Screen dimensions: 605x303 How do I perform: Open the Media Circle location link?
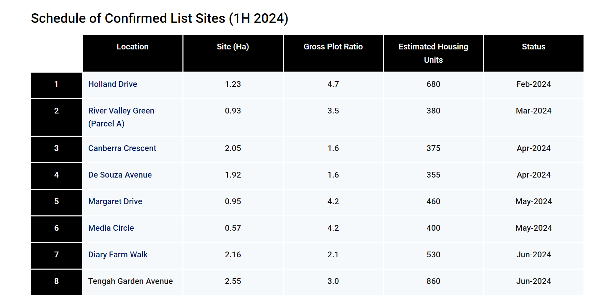pos(111,228)
